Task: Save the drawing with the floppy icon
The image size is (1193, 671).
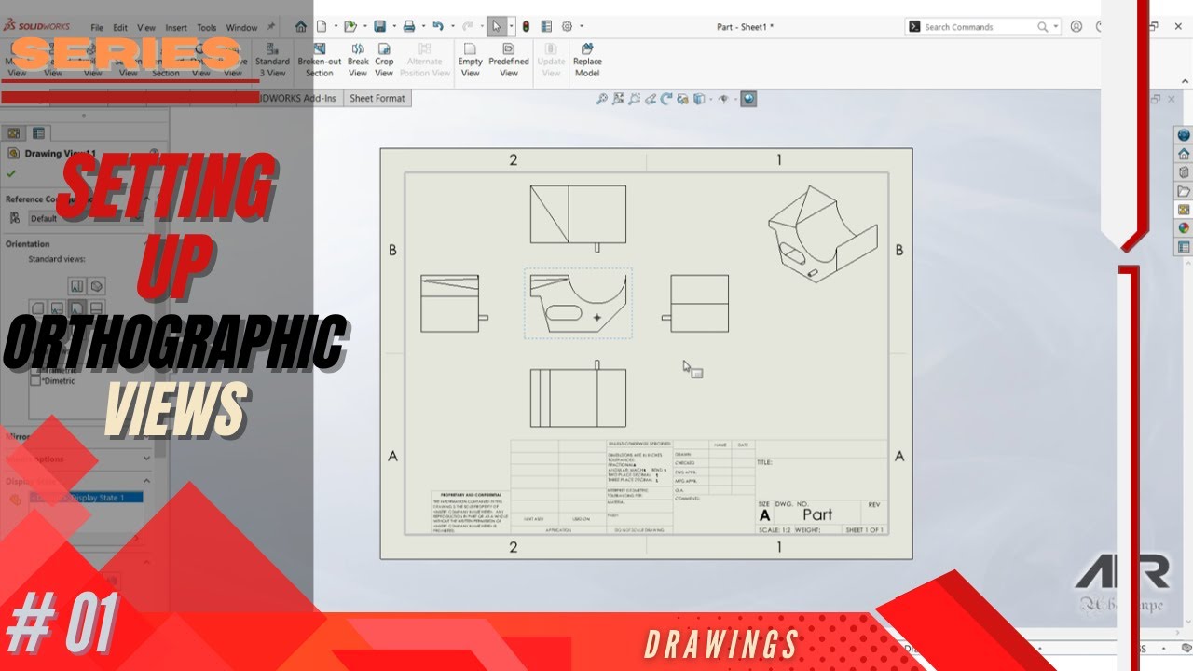Action: [378, 27]
